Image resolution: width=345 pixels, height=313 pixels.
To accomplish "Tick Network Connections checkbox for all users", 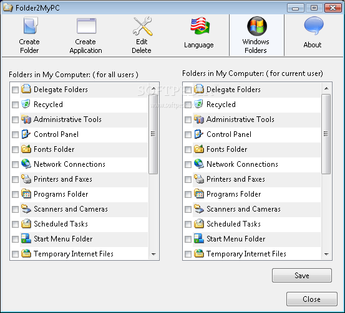I will coord(15,164).
